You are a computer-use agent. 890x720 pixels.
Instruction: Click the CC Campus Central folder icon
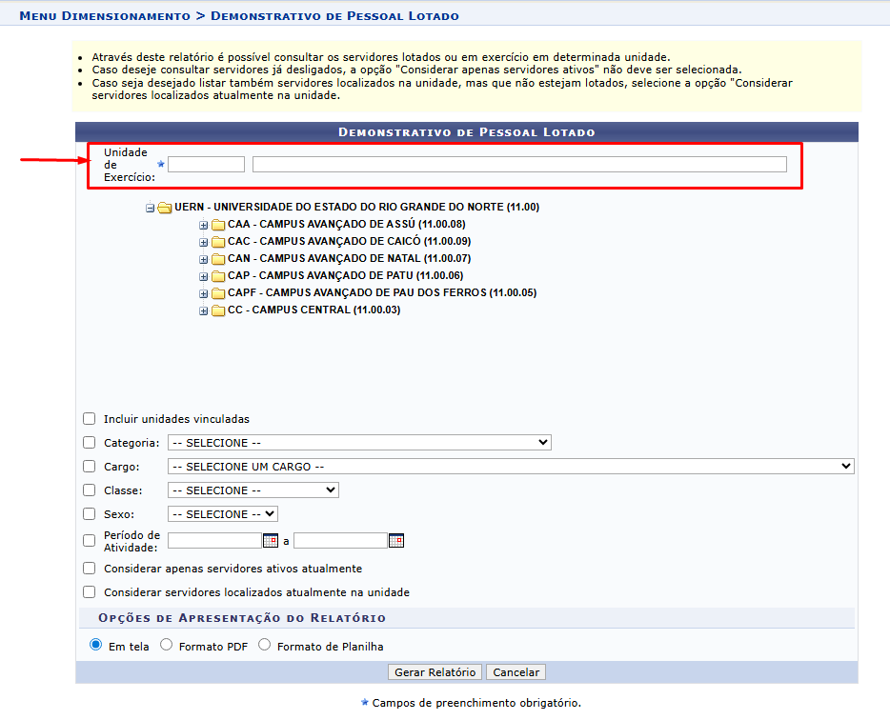pyautogui.click(x=218, y=310)
